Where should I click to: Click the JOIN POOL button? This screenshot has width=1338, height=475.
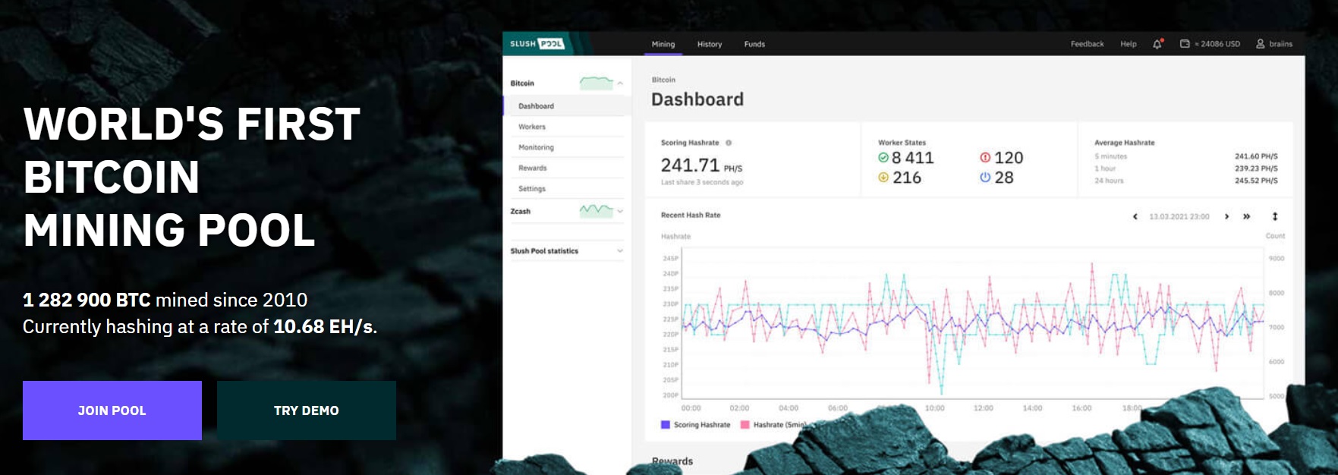click(112, 411)
